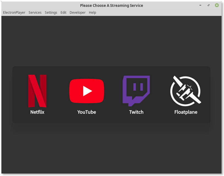
Task: Open the Settings menu
Action: point(51,13)
